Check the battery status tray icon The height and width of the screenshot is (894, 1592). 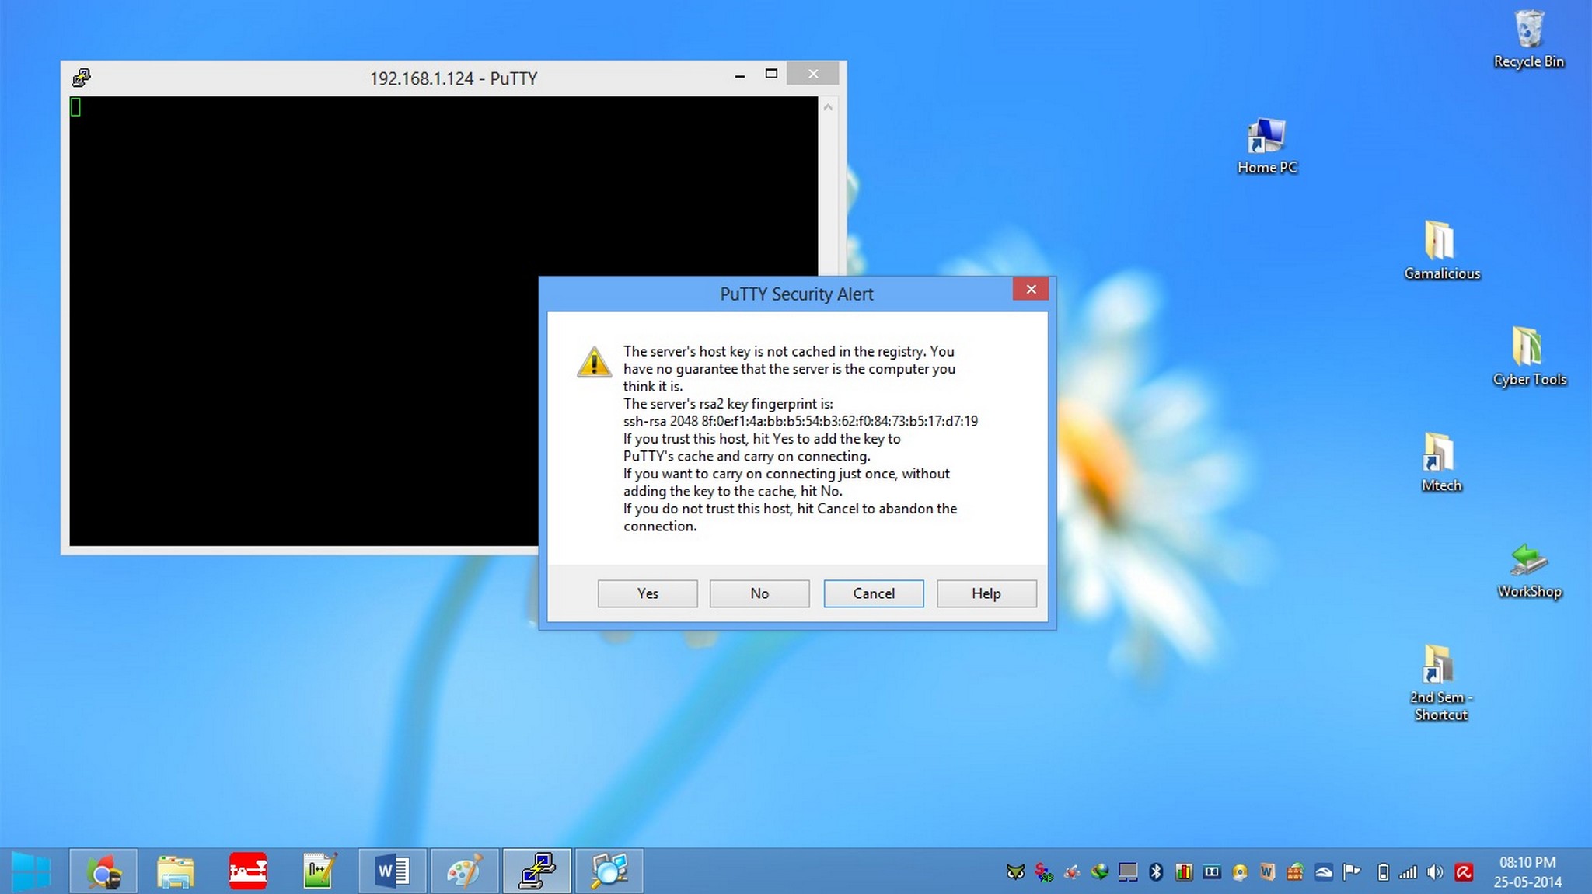click(x=1382, y=872)
